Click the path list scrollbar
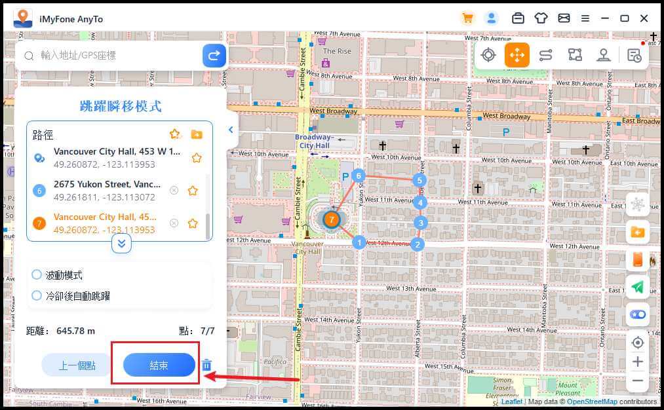664x410 pixels. 208,226
